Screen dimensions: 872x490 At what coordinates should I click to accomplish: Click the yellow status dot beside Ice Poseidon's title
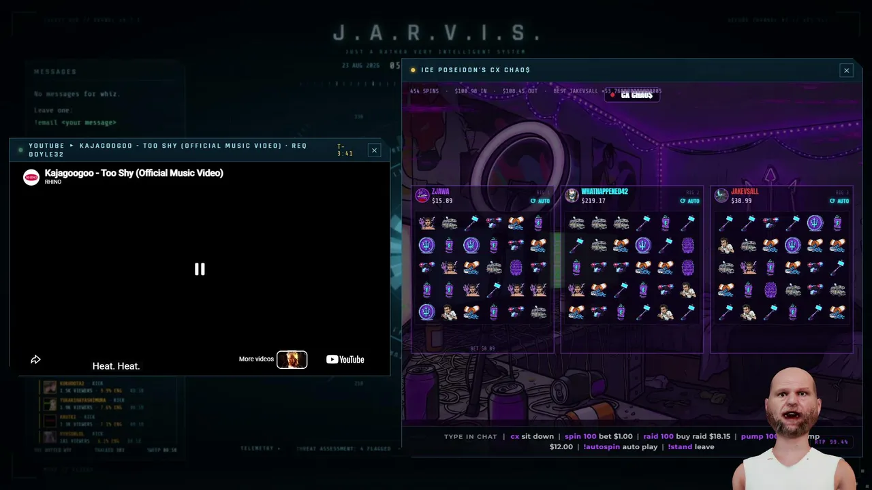413,70
